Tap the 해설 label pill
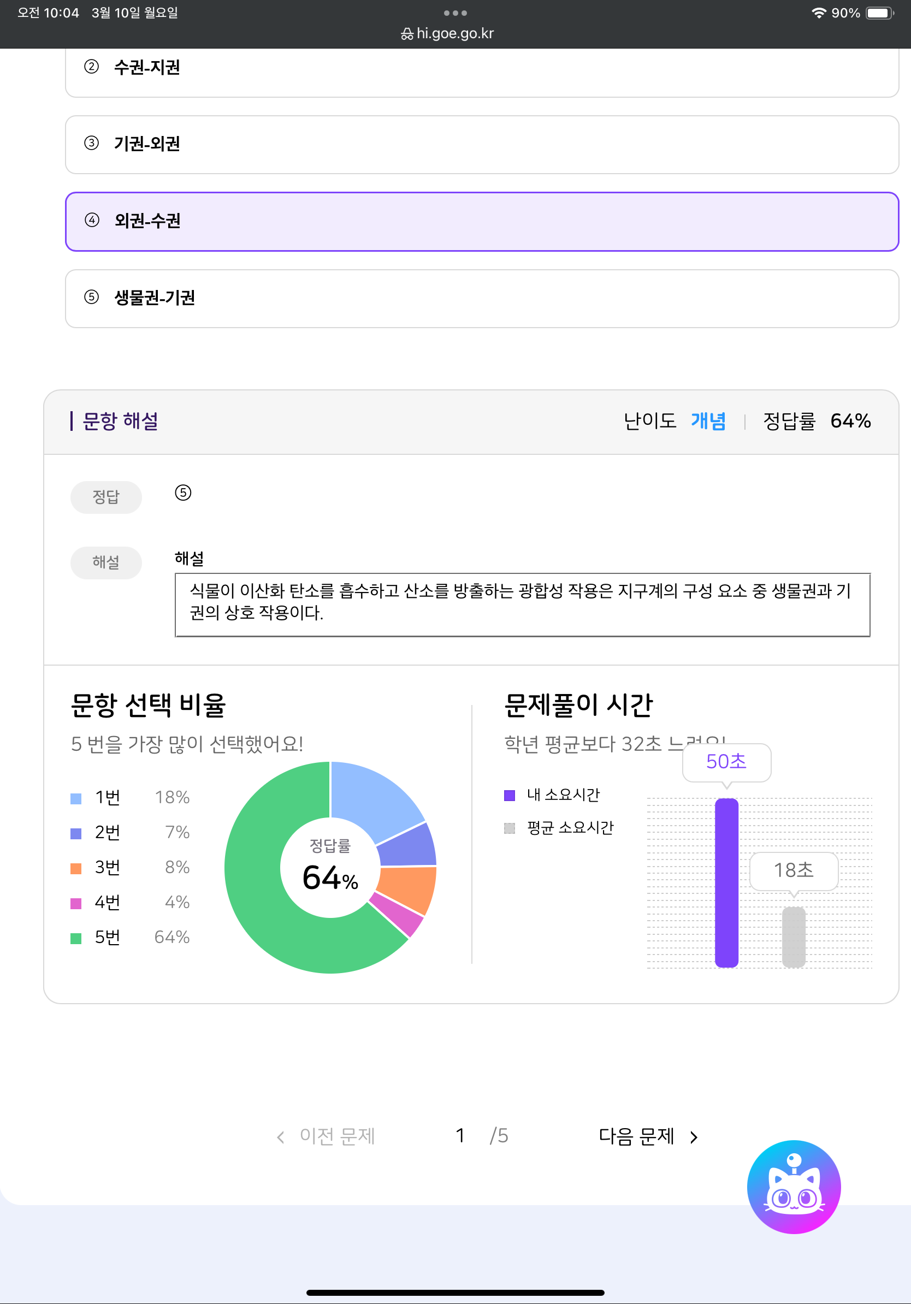Screen dimensions: 911x1304 point(106,562)
